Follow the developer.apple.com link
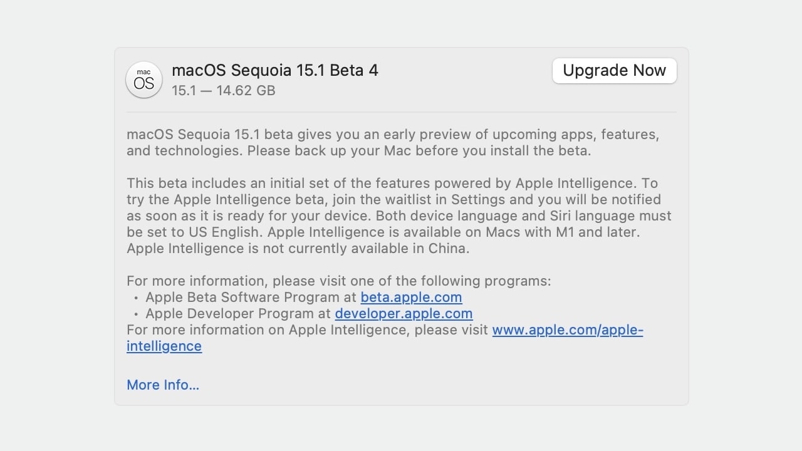 tap(404, 314)
